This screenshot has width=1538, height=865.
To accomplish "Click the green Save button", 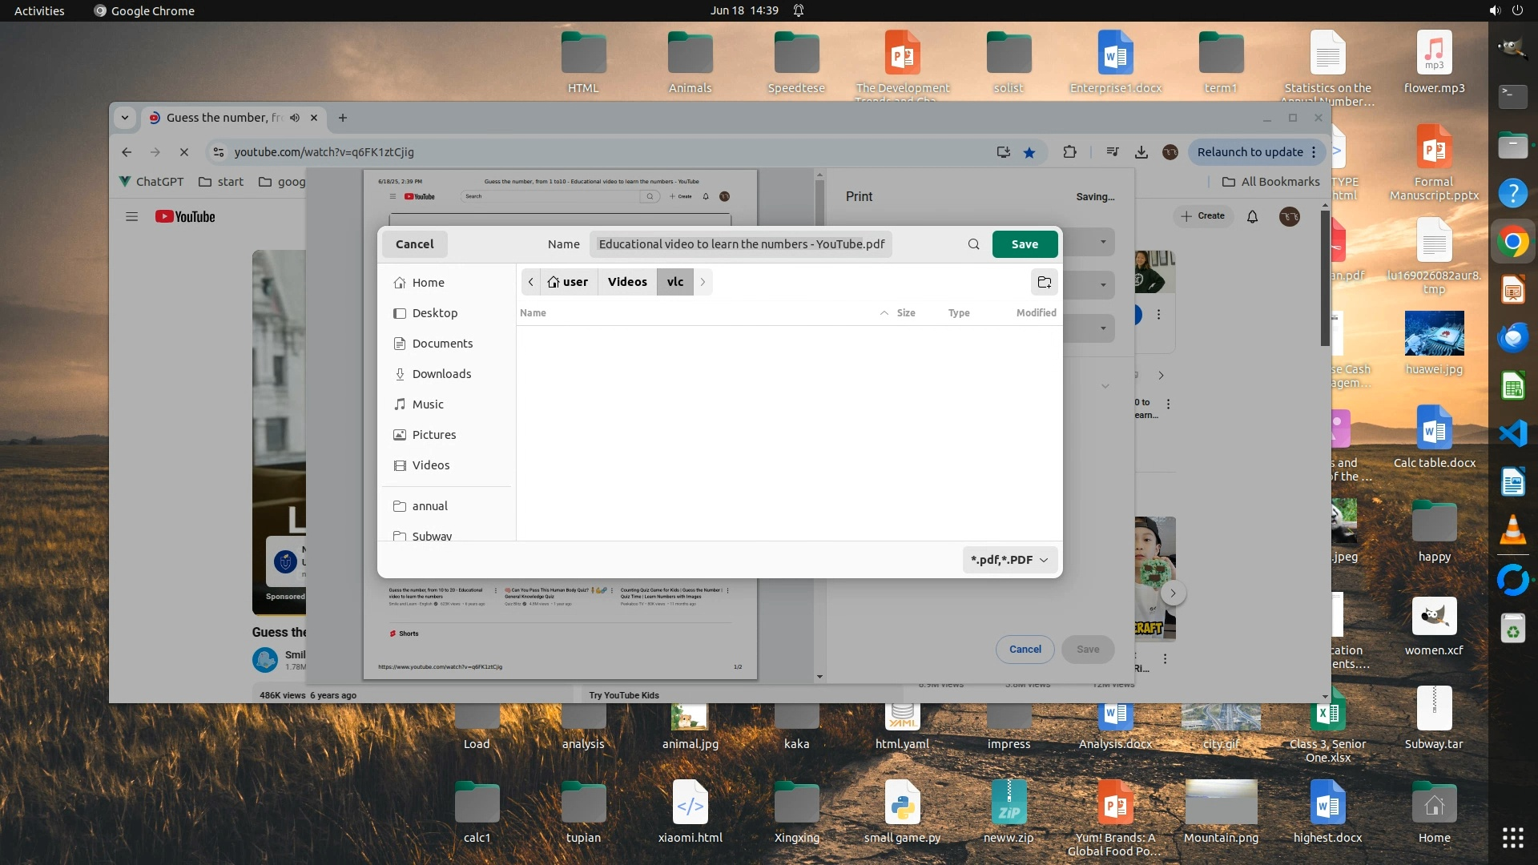I will 1025,244.
